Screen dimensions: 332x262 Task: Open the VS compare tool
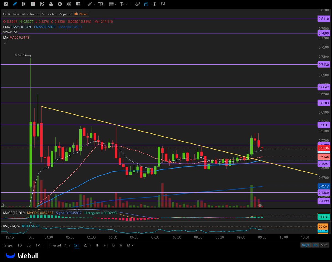(x=42, y=4)
